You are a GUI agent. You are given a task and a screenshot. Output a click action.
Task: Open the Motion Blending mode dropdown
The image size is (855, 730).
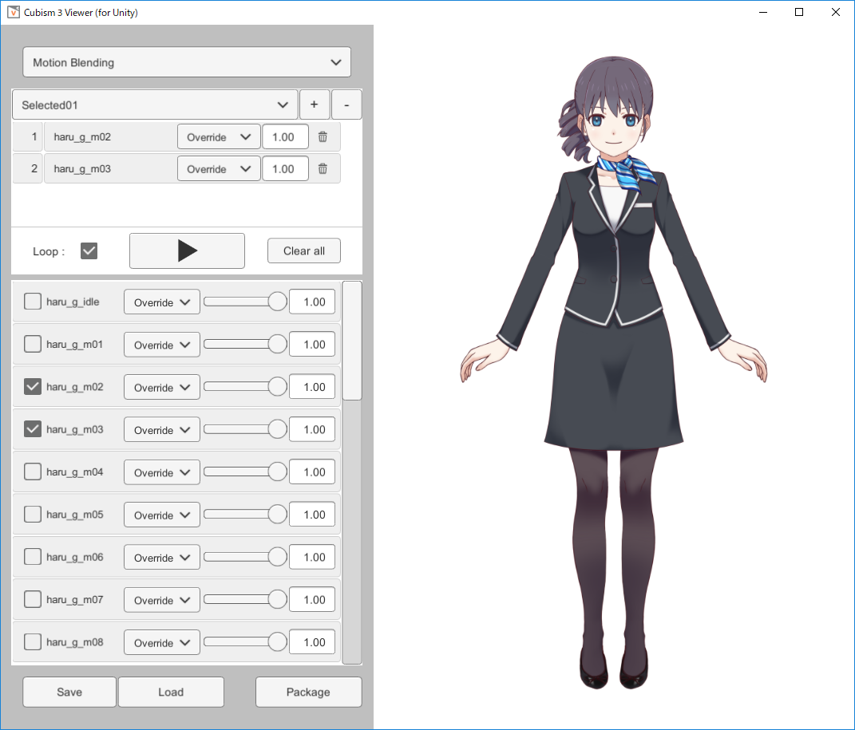click(187, 62)
